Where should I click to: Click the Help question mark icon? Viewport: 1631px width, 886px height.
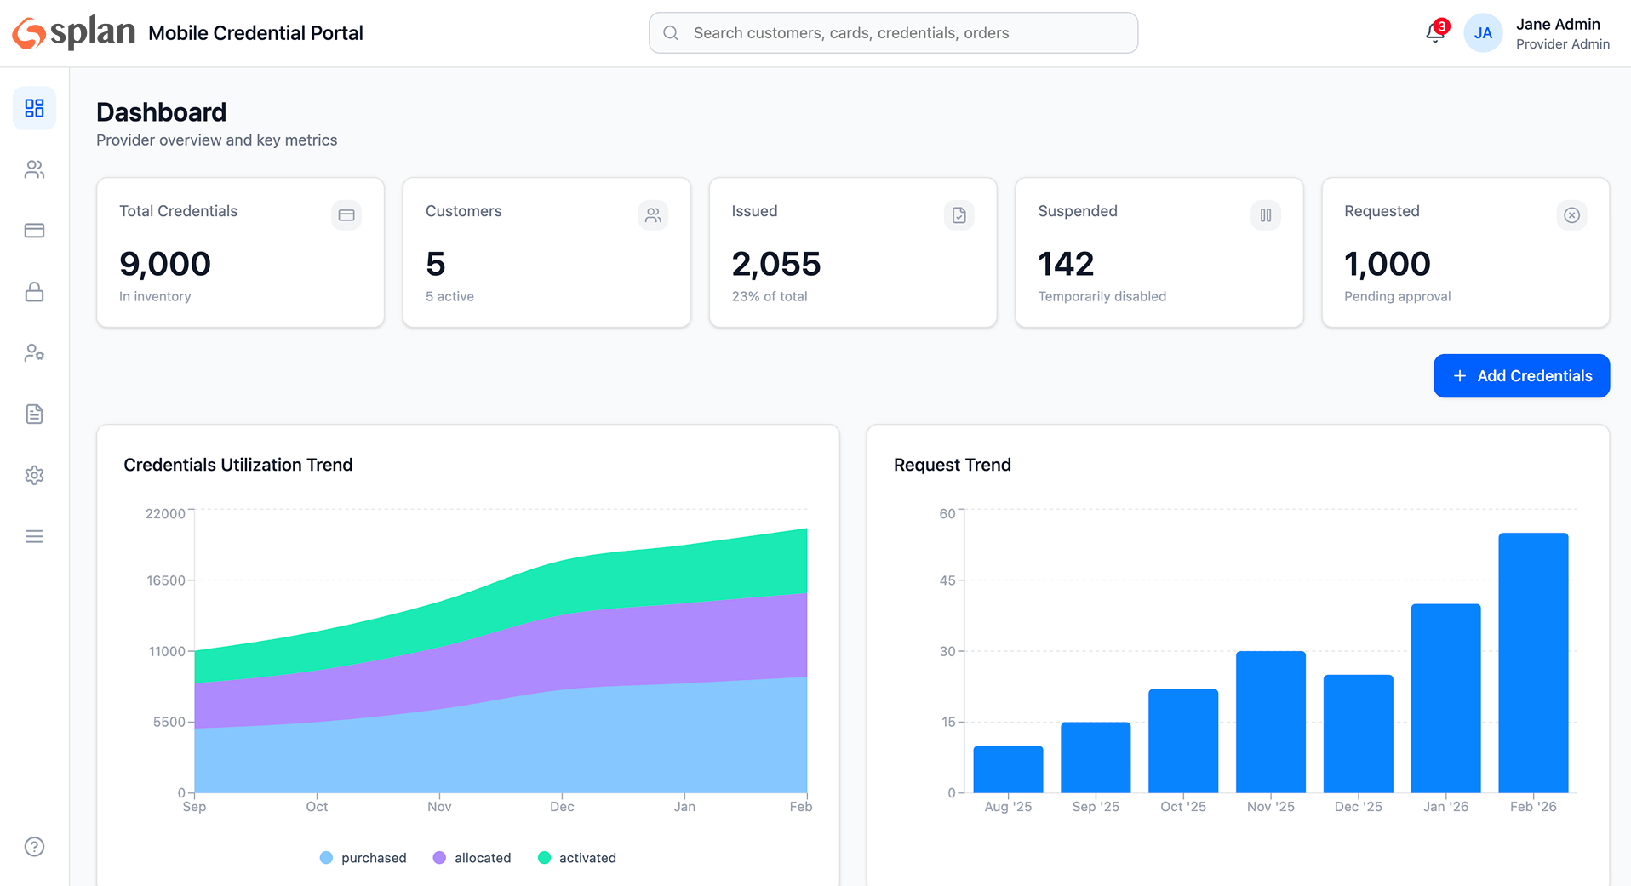34,847
